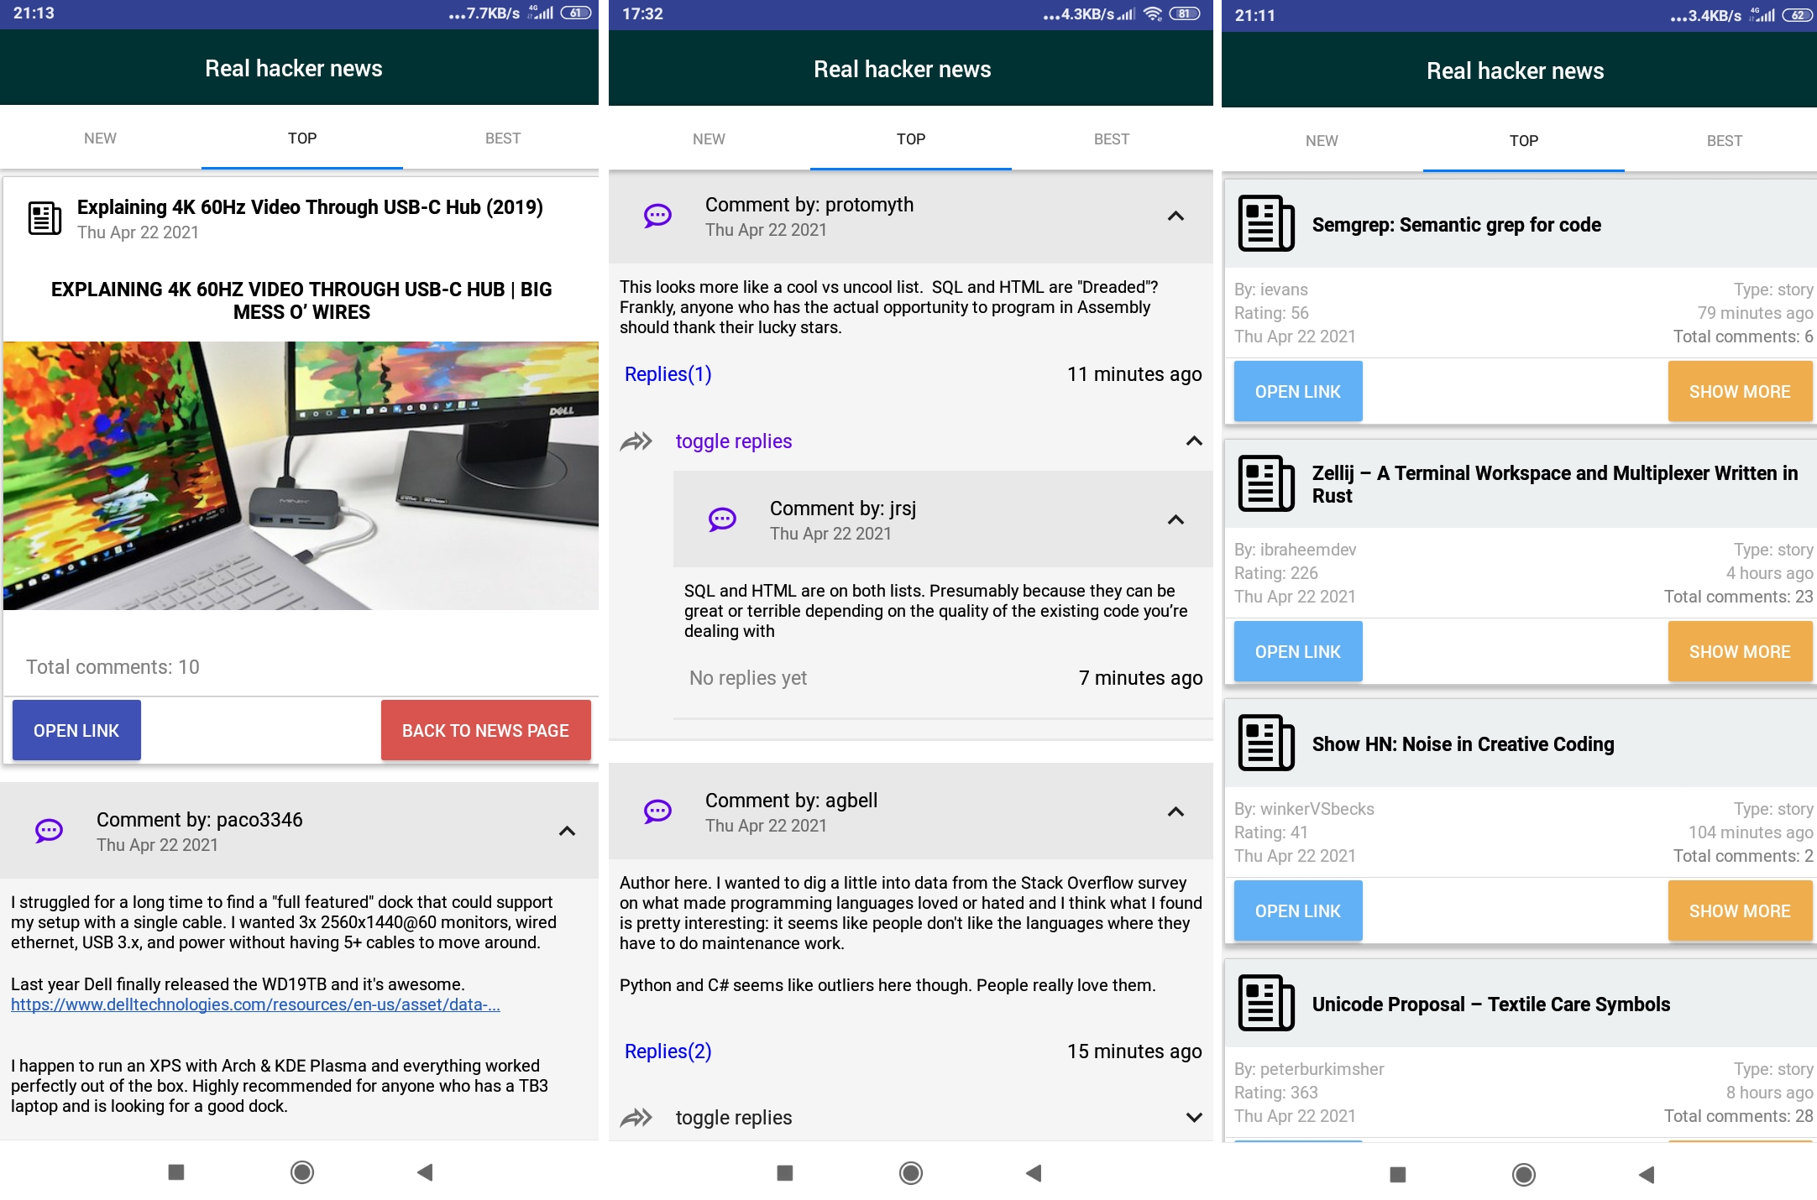1817x1200 pixels.
Task: Expand agbell replies using down chevron
Action: click(1193, 1118)
